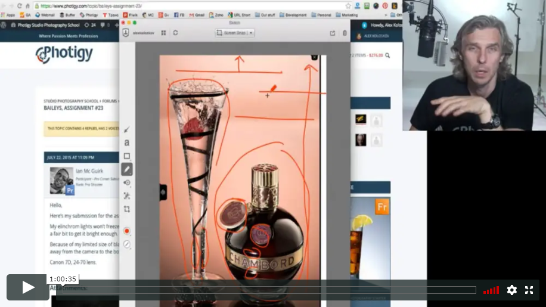Open the Buffer bookmark
This screenshot has height=307, width=546.
point(67,15)
